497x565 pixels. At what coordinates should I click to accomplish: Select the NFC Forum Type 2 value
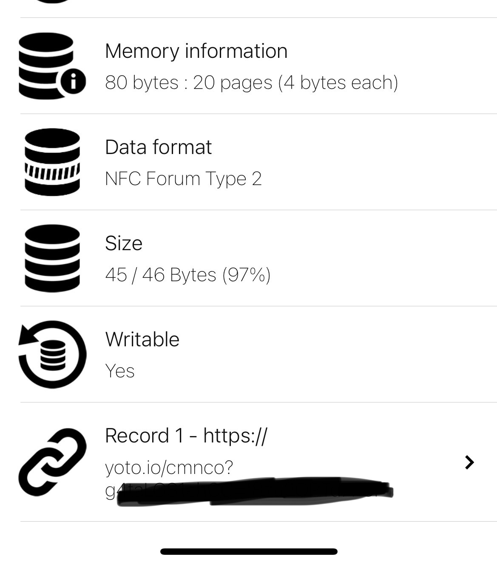[x=183, y=178]
